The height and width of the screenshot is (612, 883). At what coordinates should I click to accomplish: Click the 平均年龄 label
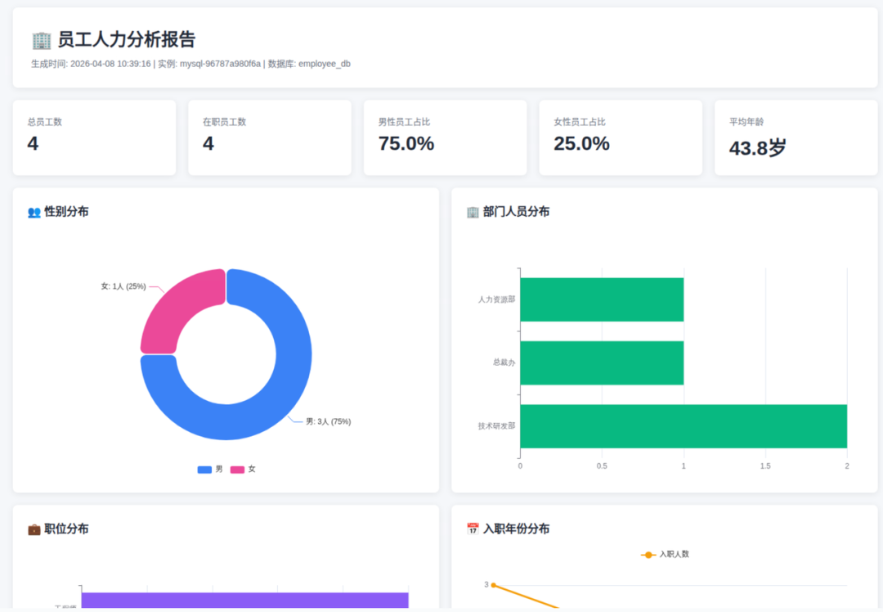click(746, 122)
